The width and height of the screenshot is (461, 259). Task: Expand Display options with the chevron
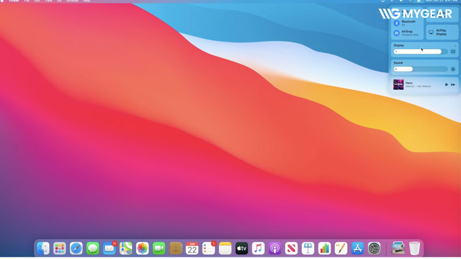455,45
